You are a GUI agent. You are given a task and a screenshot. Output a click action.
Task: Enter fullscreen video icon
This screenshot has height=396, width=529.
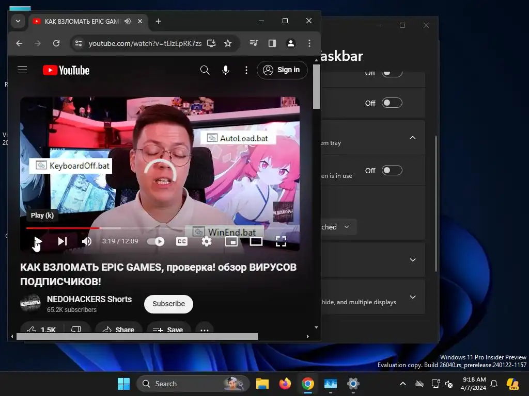coord(281,241)
